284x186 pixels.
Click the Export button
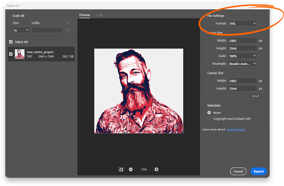(258, 171)
